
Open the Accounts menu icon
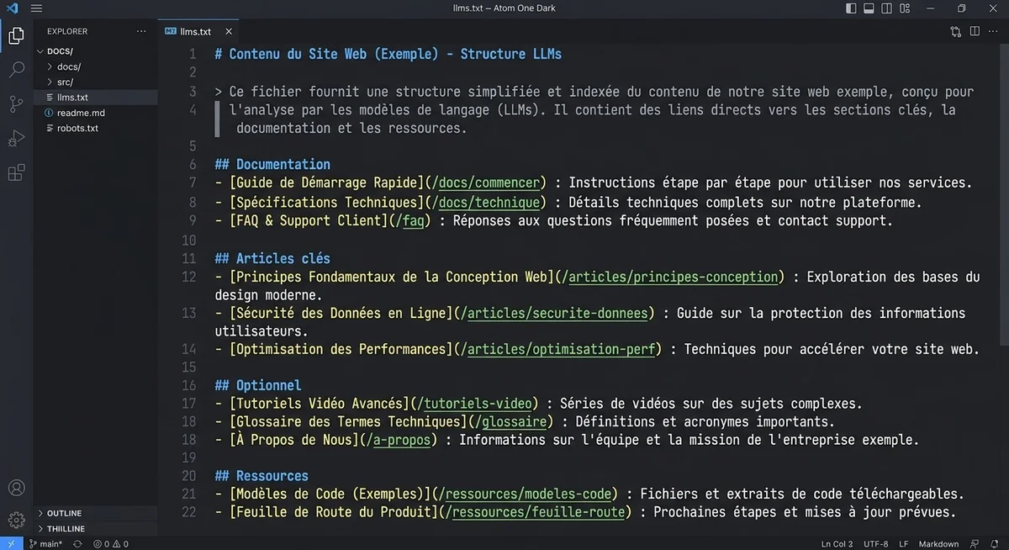pos(16,489)
